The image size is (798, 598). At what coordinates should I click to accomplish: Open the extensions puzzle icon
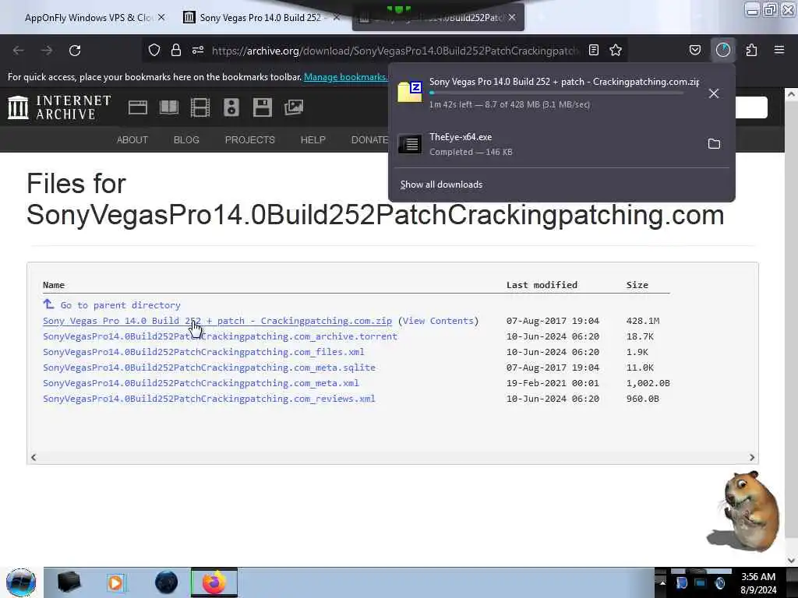click(751, 50)
